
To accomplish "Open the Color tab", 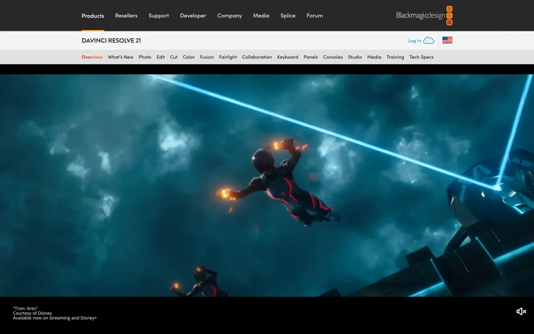I will click(189, 57).
